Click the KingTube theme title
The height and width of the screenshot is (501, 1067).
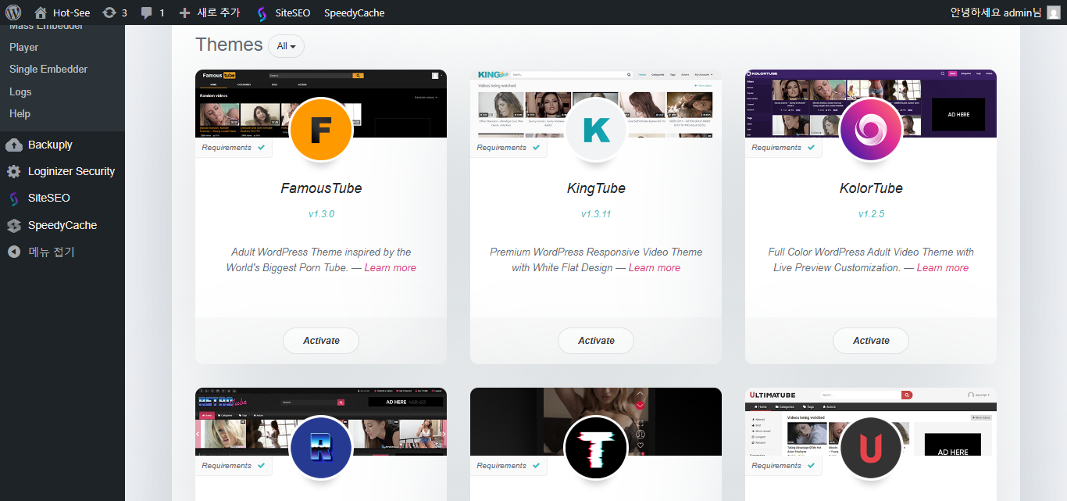[x=596, y=188]
